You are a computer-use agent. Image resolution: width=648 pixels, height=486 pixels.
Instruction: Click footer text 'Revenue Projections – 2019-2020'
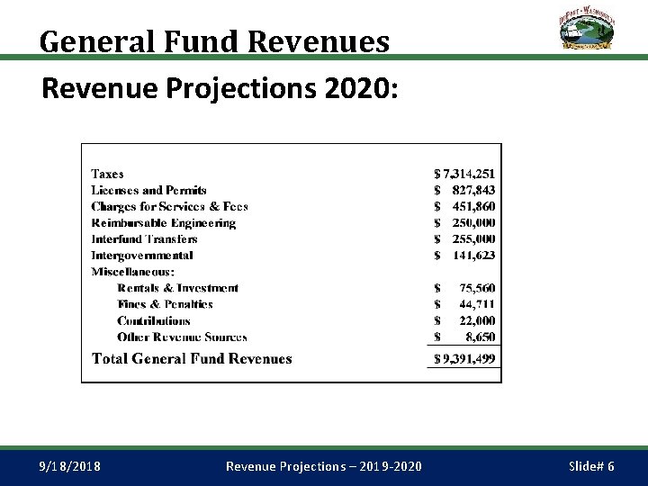(x=324, y=466)
